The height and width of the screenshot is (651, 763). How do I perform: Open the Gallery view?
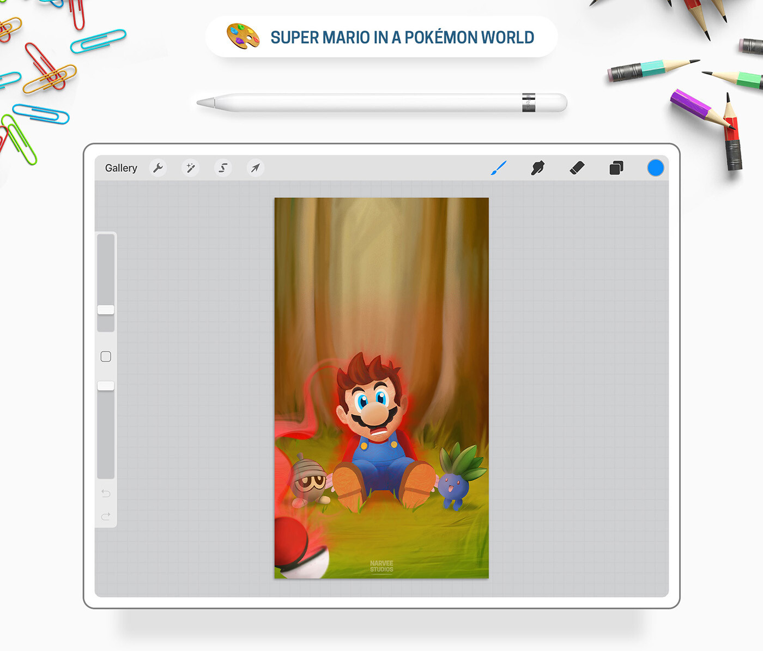(x=121, y=168)
